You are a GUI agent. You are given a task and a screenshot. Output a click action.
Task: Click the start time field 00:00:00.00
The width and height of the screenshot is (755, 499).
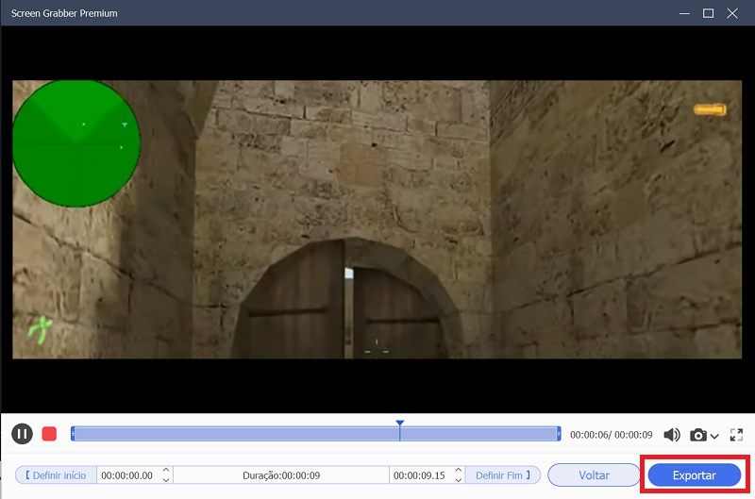pos(127,475)
